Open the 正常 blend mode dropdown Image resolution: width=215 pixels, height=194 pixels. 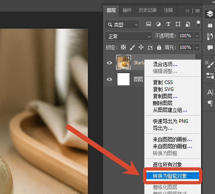coord(128,36)
